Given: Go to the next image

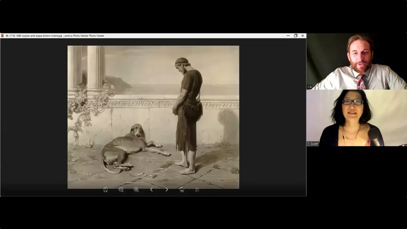Looking at the screenshot, I should pyautogui.click(x=166, y=190).
